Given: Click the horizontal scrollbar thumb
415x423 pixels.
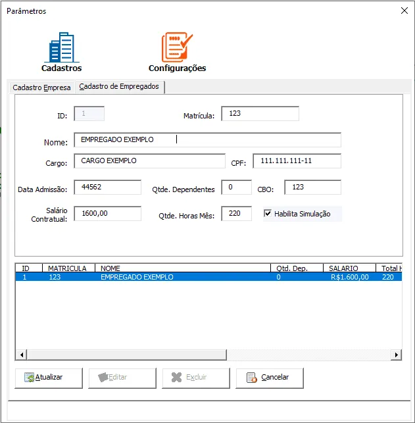Looking at the screenshot, I should (x=127, y=355).
